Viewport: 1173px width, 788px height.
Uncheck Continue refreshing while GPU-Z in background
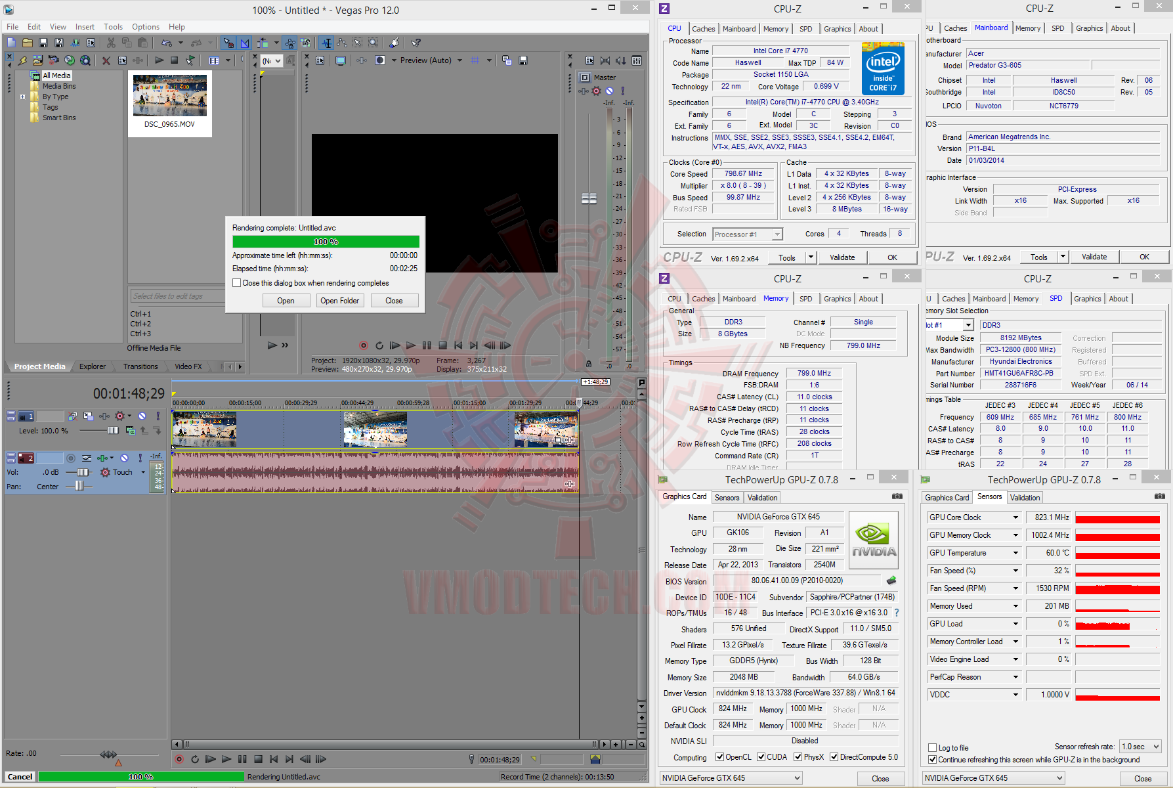[932, 760]
